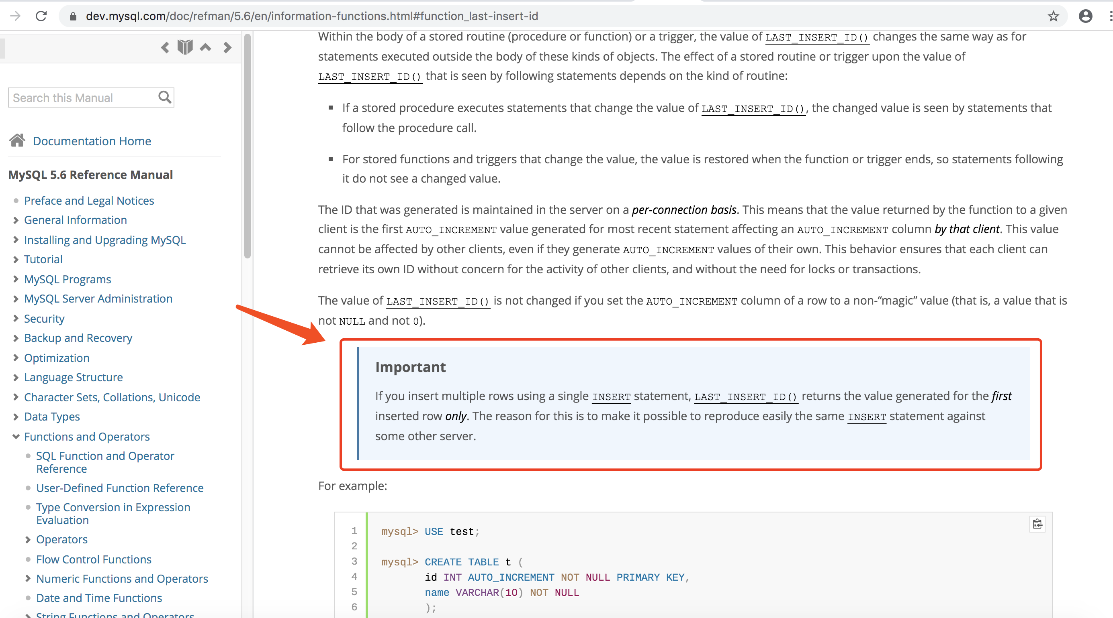
Task: Open Preface and Legal Notices link
Action: (89, 201)
